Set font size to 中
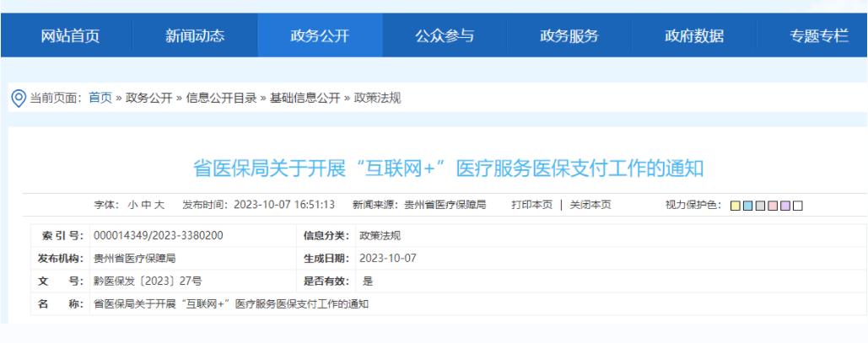 click(146, 206)
